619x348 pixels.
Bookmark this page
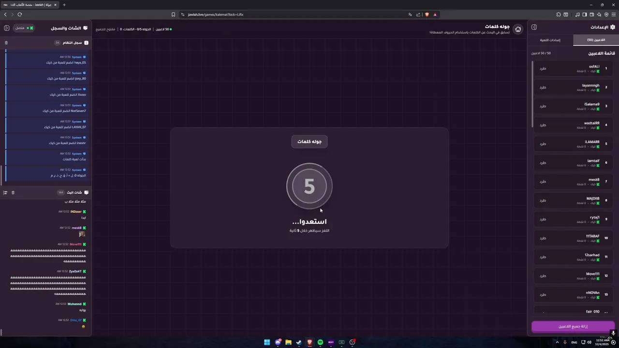pyautogui.click(x=173, y=14)
